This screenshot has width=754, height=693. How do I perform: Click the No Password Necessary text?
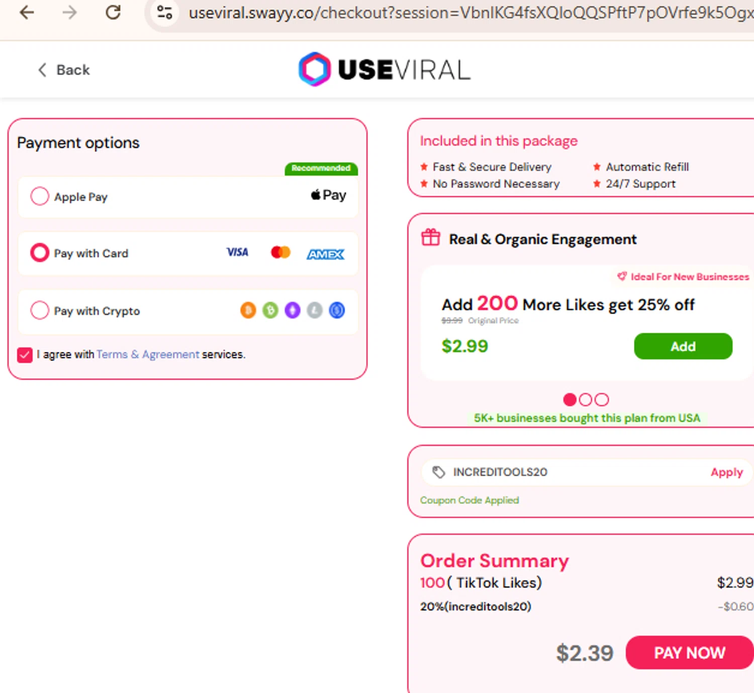(x=496, y=184)
